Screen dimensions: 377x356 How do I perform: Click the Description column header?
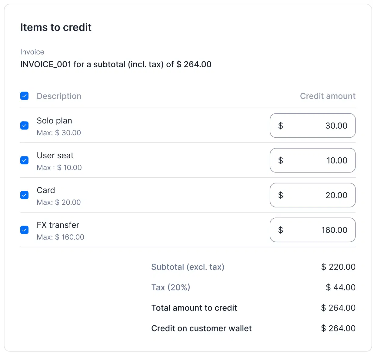point(59,96)
